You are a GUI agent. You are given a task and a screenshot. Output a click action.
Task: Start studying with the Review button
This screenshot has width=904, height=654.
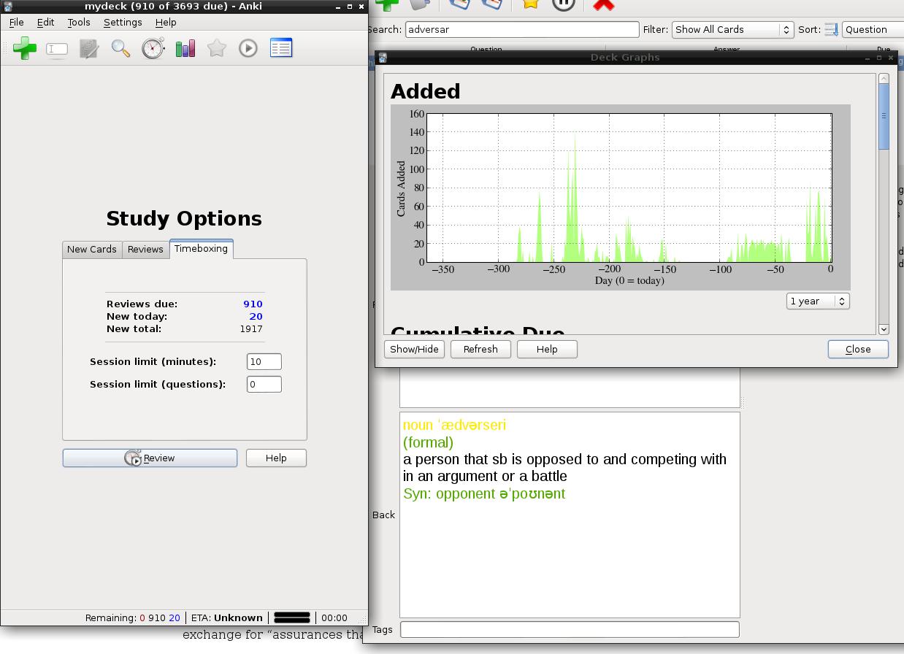150,458
